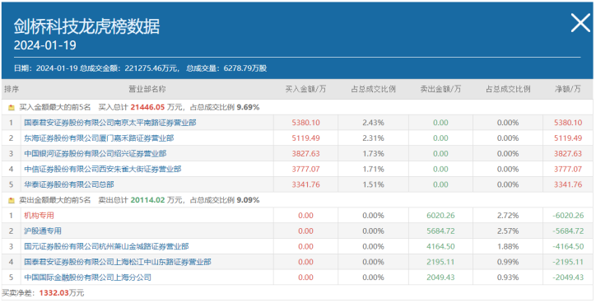The image size is (596, 303).
Task: Open the 机构专用 link
Action: click(39, 216)
